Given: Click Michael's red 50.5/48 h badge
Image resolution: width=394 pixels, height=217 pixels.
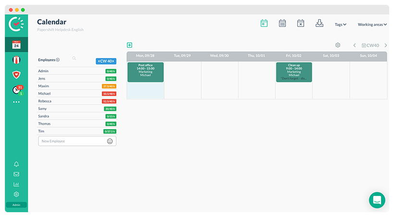Looking at the screenshot, I should coord(109,94).
